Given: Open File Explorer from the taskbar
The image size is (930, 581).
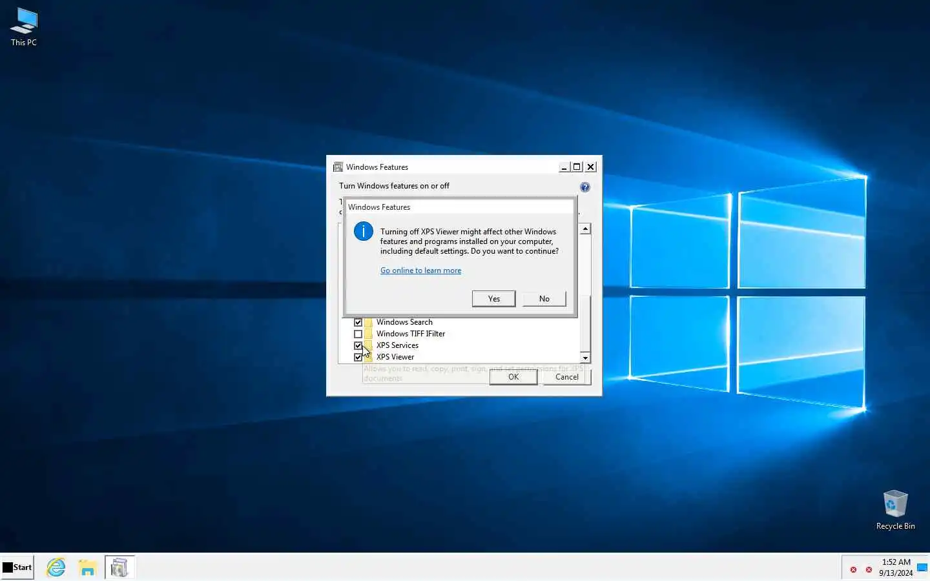Looking at the screenshot, I should (x=87, y=567).
